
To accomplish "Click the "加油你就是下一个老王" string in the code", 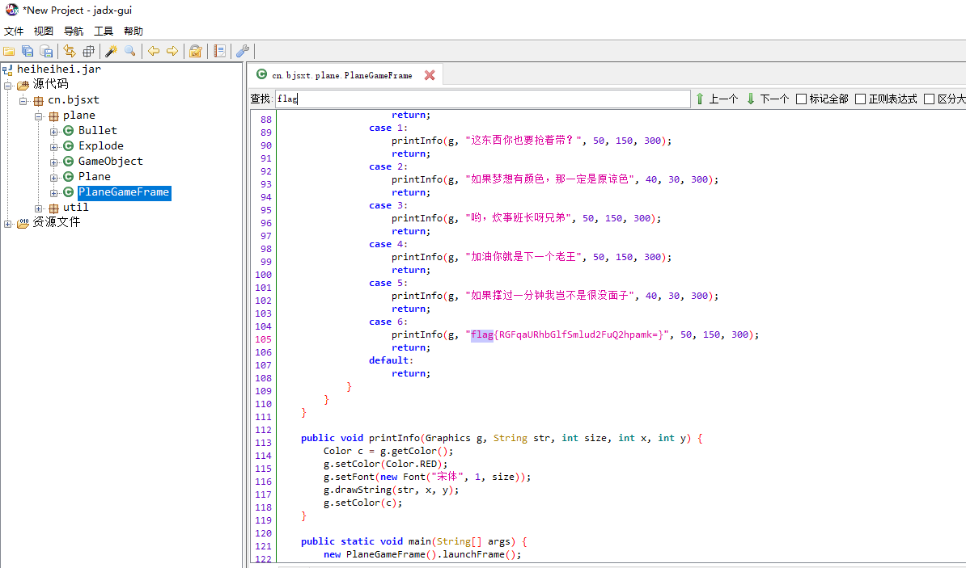I will pos(523,257).
